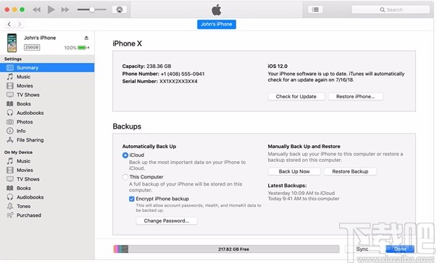Click Books icon under On My Device
437x263 pixels.
tap(10, 188)
